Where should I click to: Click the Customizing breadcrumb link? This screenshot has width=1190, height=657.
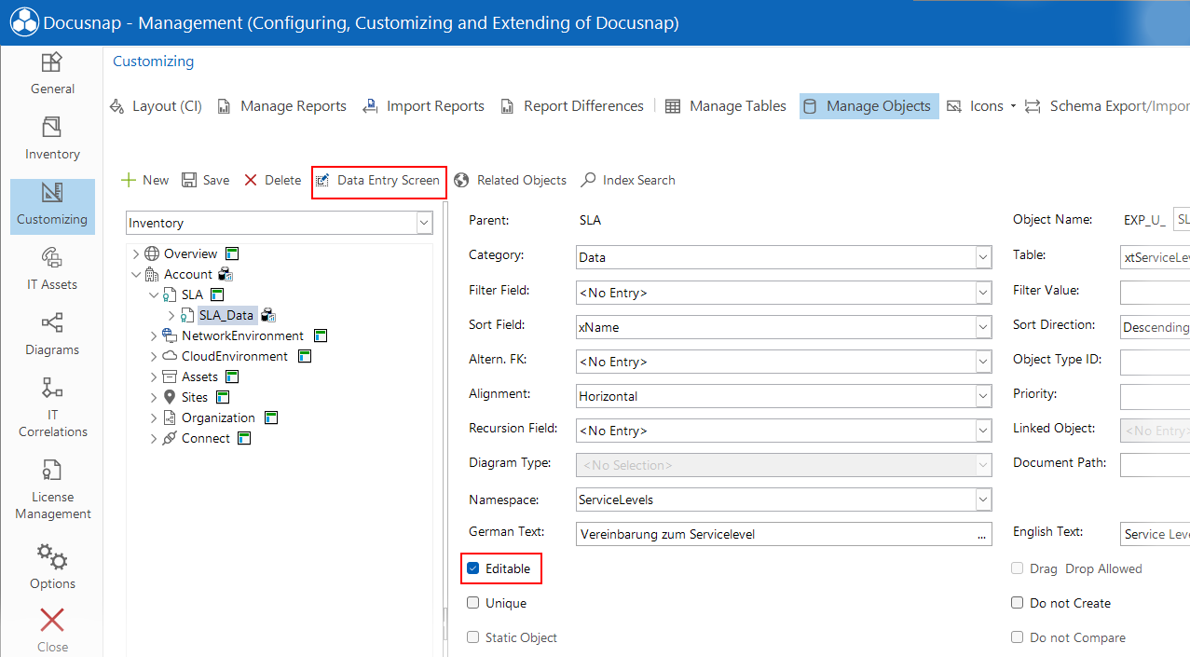(154, 62)
